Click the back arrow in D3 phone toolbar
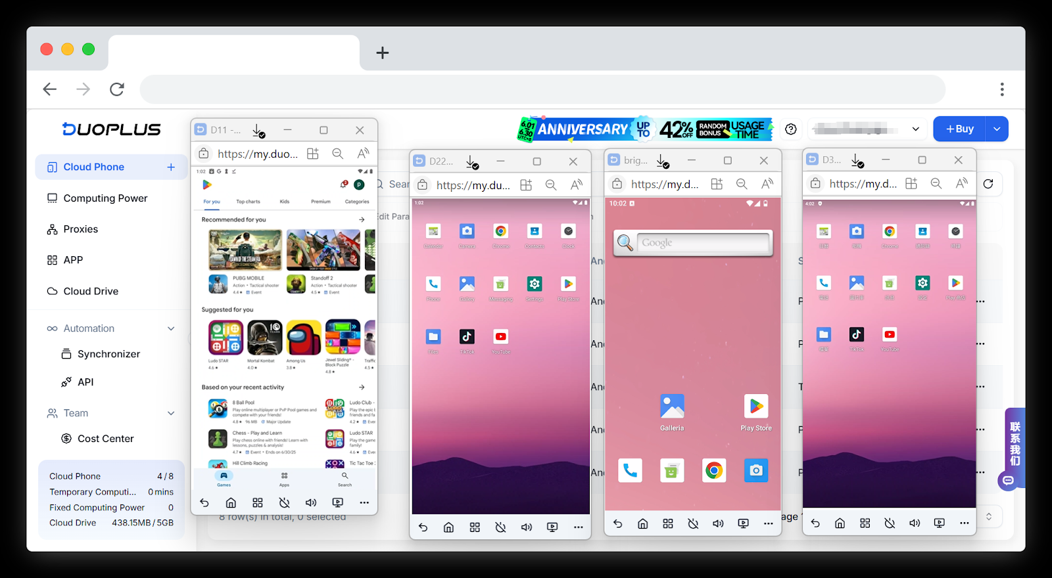Viewport: 1052px width, 578px height. tap(815, 523)
